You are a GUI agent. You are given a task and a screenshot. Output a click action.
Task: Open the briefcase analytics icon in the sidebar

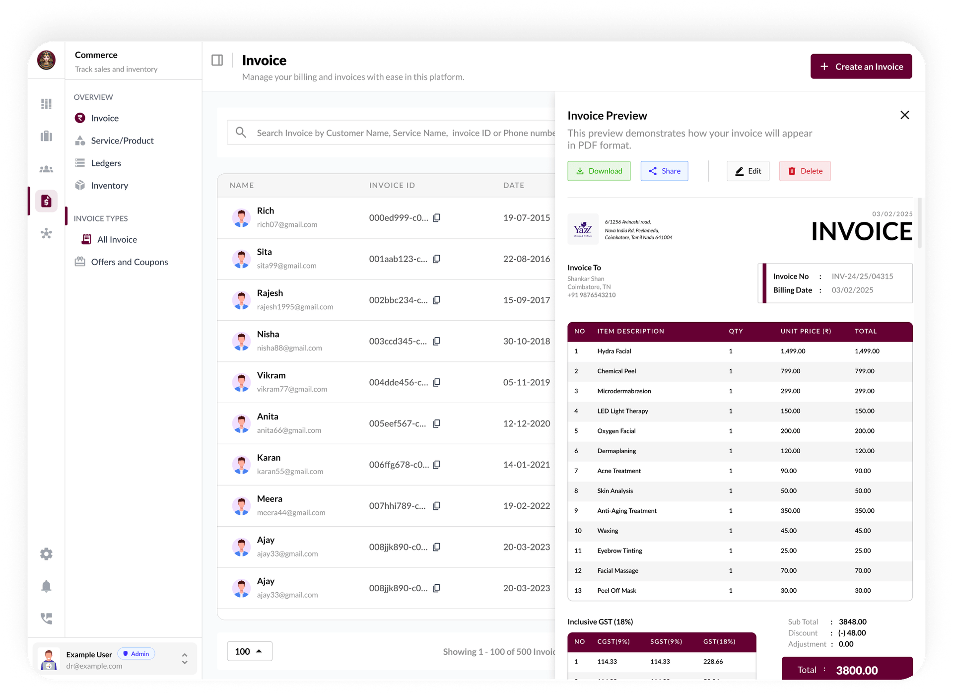tap(46, 136)
